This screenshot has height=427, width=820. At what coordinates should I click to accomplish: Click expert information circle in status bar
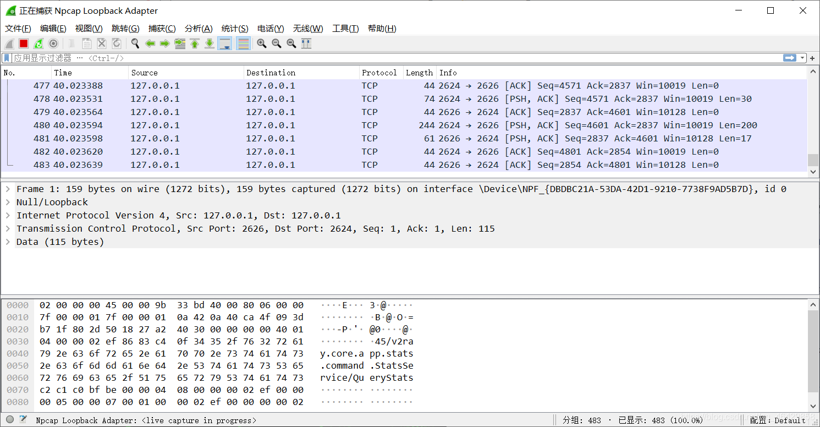[x=10, y=420]
